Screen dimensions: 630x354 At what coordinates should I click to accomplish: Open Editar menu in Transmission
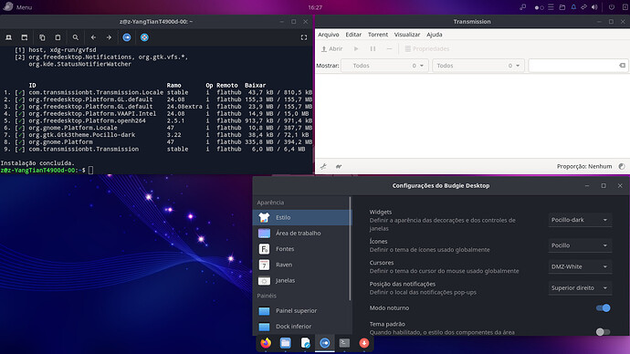[x=353, y=35]
